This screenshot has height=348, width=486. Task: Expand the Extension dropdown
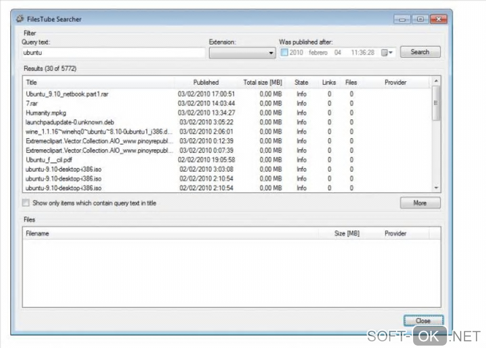click(243, 53)
